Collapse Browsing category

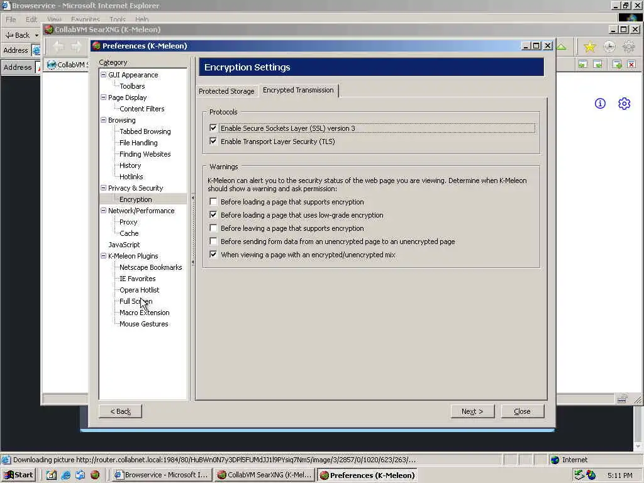[104, 120]
